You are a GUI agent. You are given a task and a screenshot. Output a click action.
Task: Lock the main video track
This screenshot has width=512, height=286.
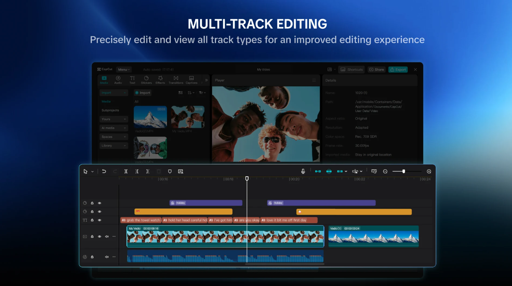[x=92, y=236]
